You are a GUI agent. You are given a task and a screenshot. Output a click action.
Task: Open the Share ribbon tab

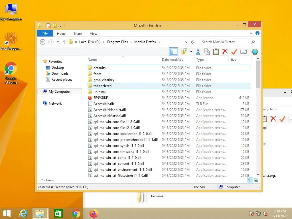(x=78, y=34)
